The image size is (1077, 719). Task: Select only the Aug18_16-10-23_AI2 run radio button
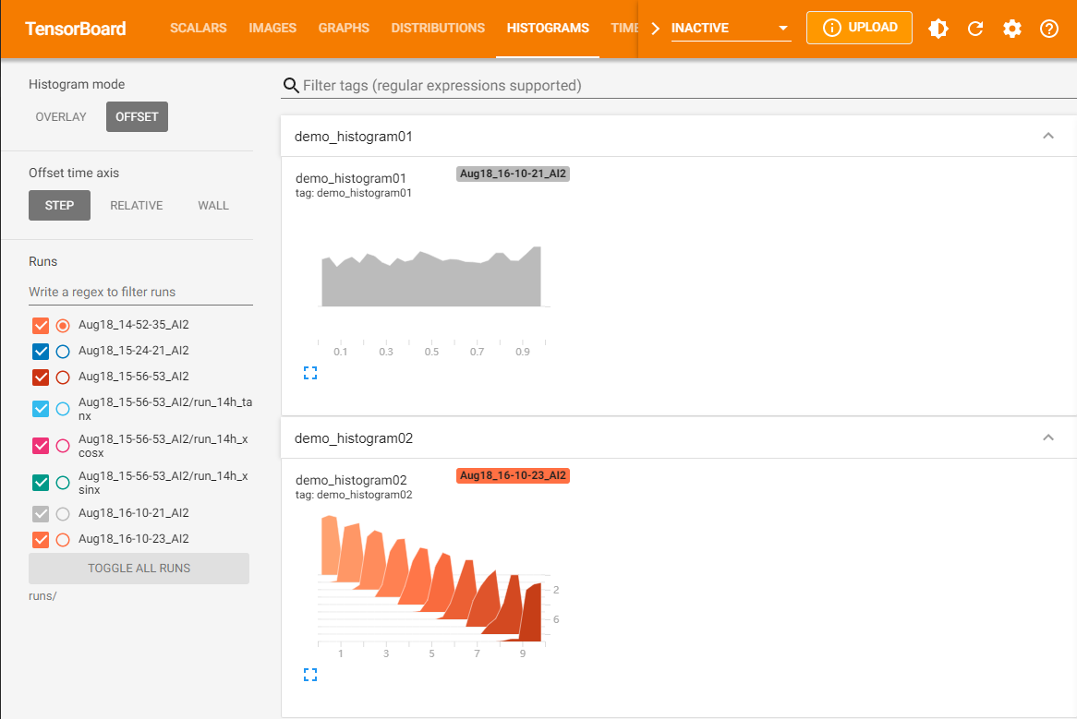point(63,540)
